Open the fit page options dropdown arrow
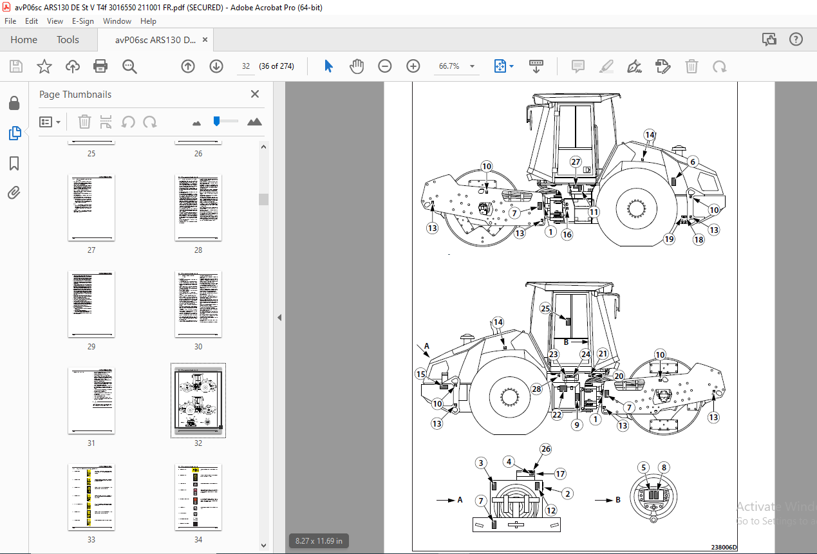Screen dimensions: 817x554 tap(512, 66)
